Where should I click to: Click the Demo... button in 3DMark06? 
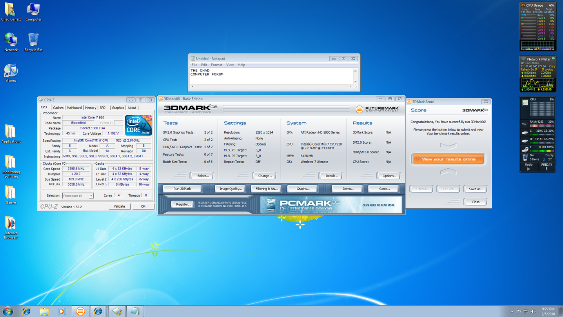coord(347,189)
